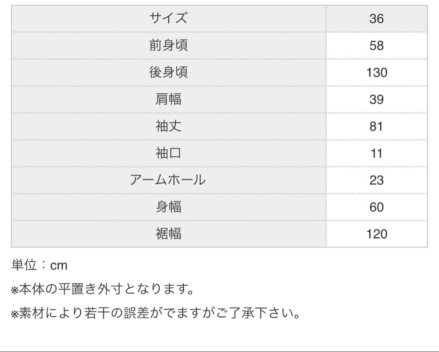The width and height of the screenshot is (439, 352).
Task: Select the 肩幅 value 39
Action: coord(376,99)
